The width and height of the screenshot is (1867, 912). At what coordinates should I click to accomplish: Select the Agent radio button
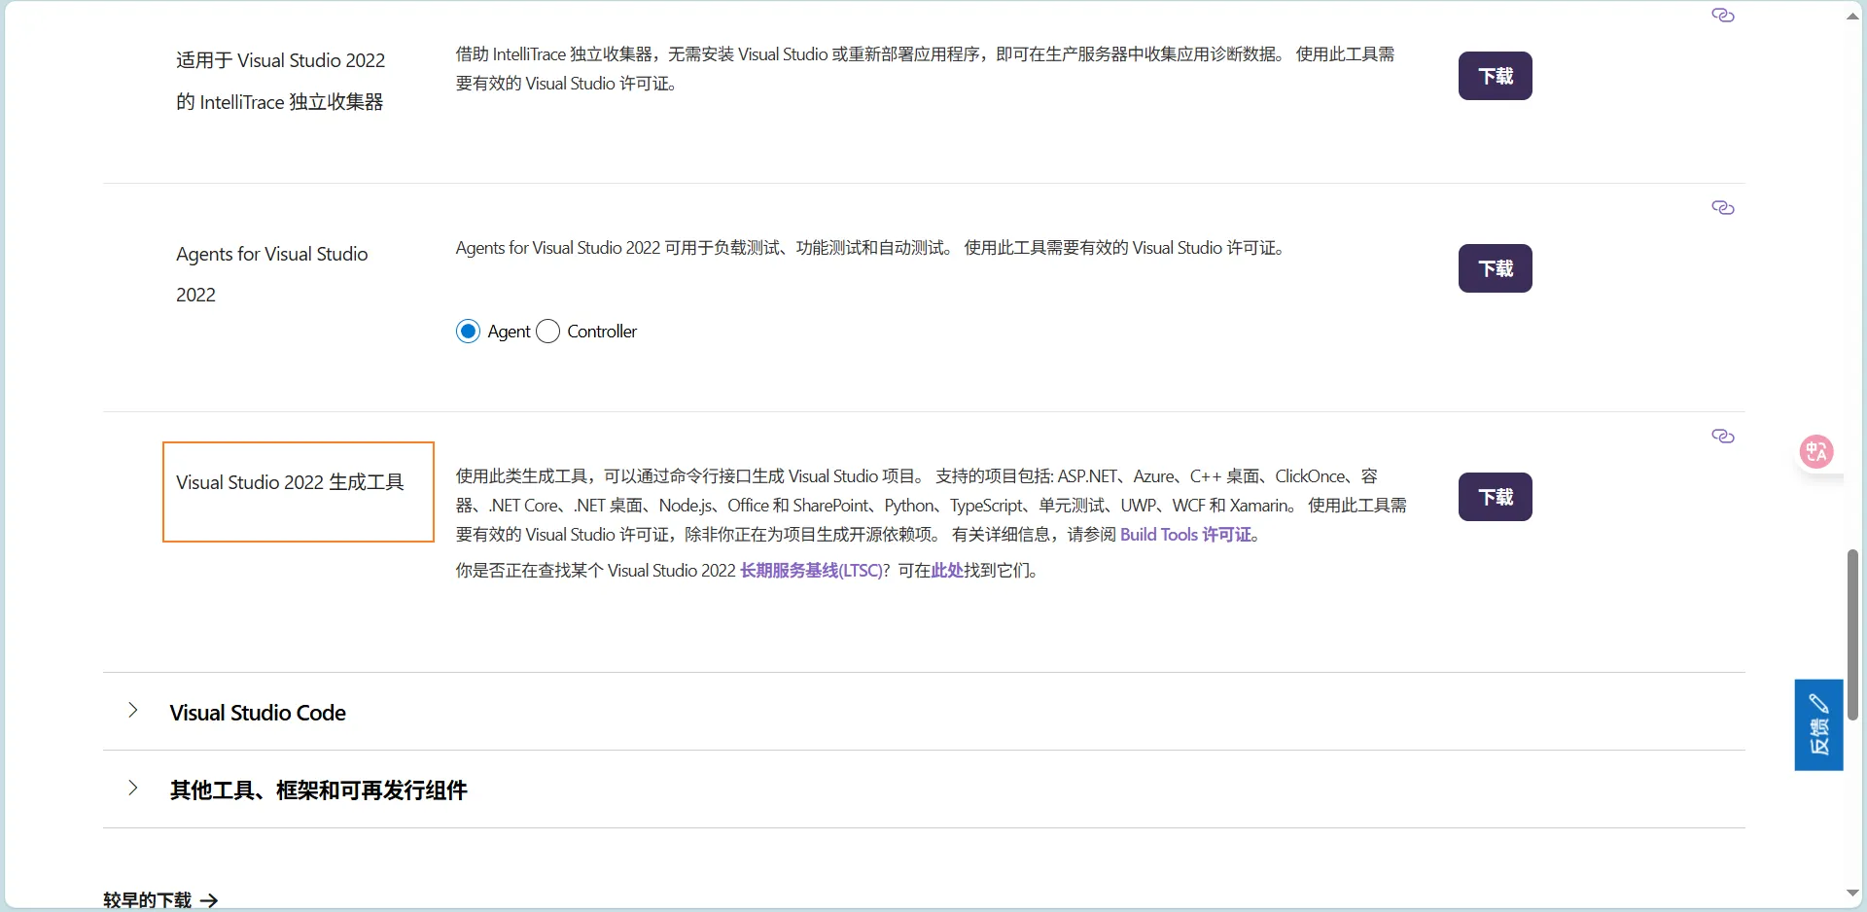(469, 332)
